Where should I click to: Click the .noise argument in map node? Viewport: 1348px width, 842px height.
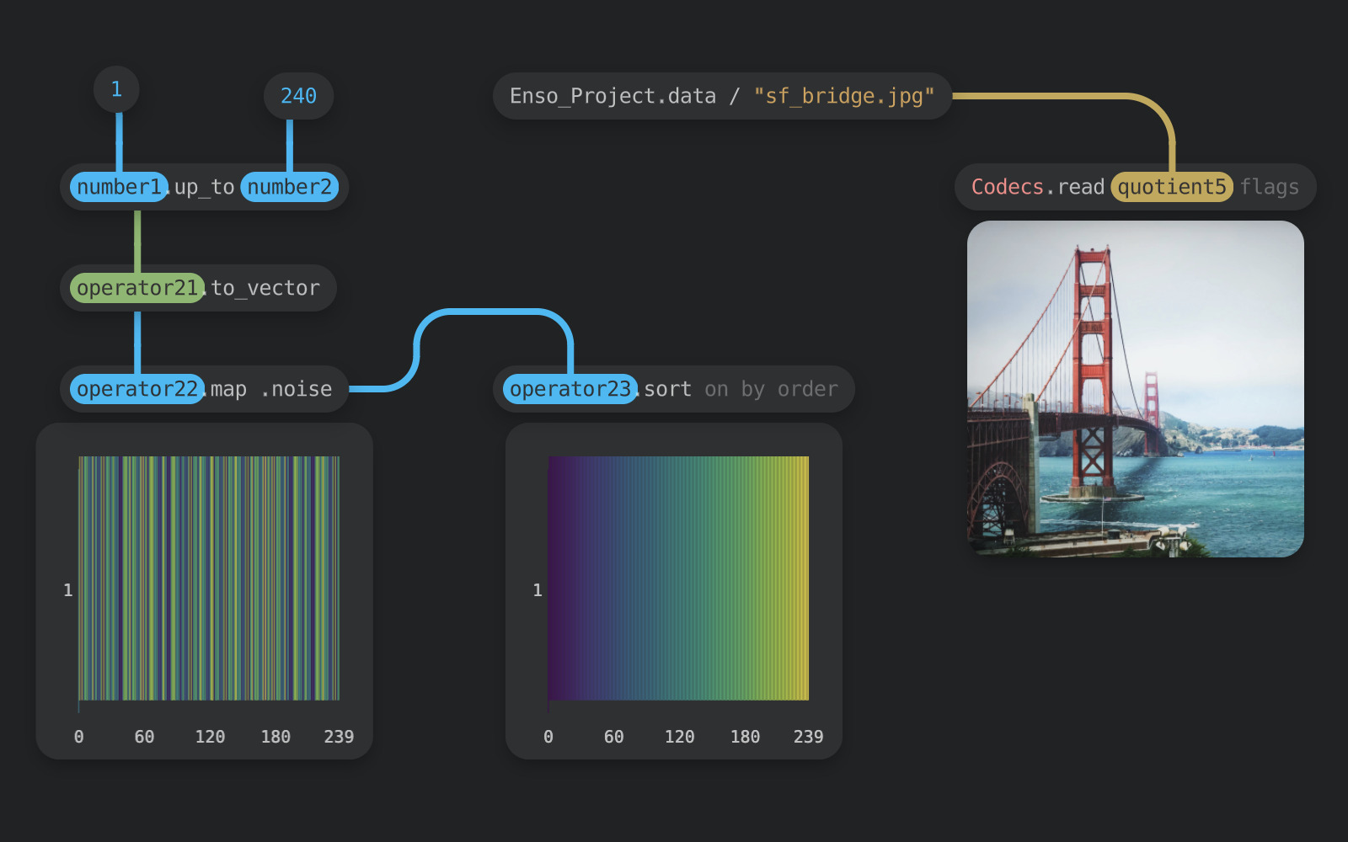click(296, 389)
